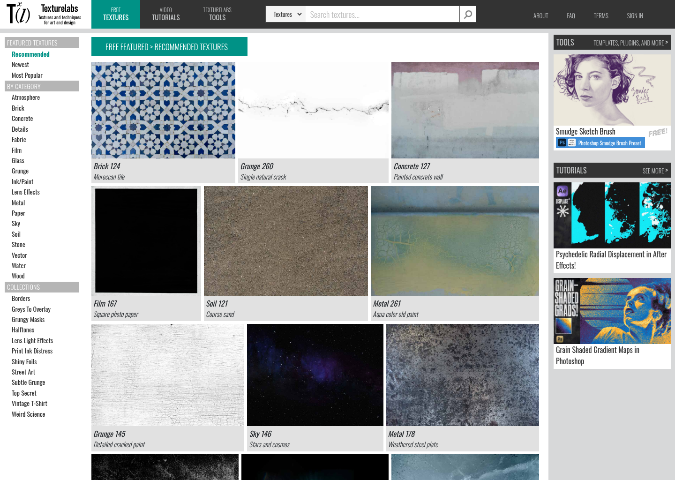
Task: Open the Atmosphere category
Action: tap(26, 97)
